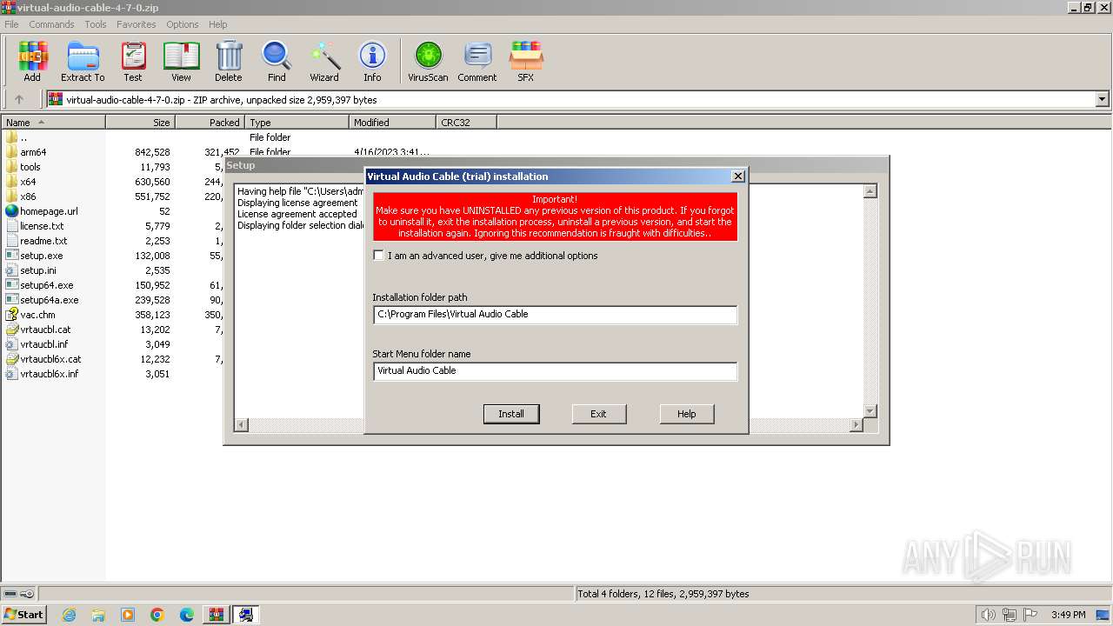Click the Comment toolbar icon
The height and width of the screenshot is (626, 1113).
pos(477,62)
